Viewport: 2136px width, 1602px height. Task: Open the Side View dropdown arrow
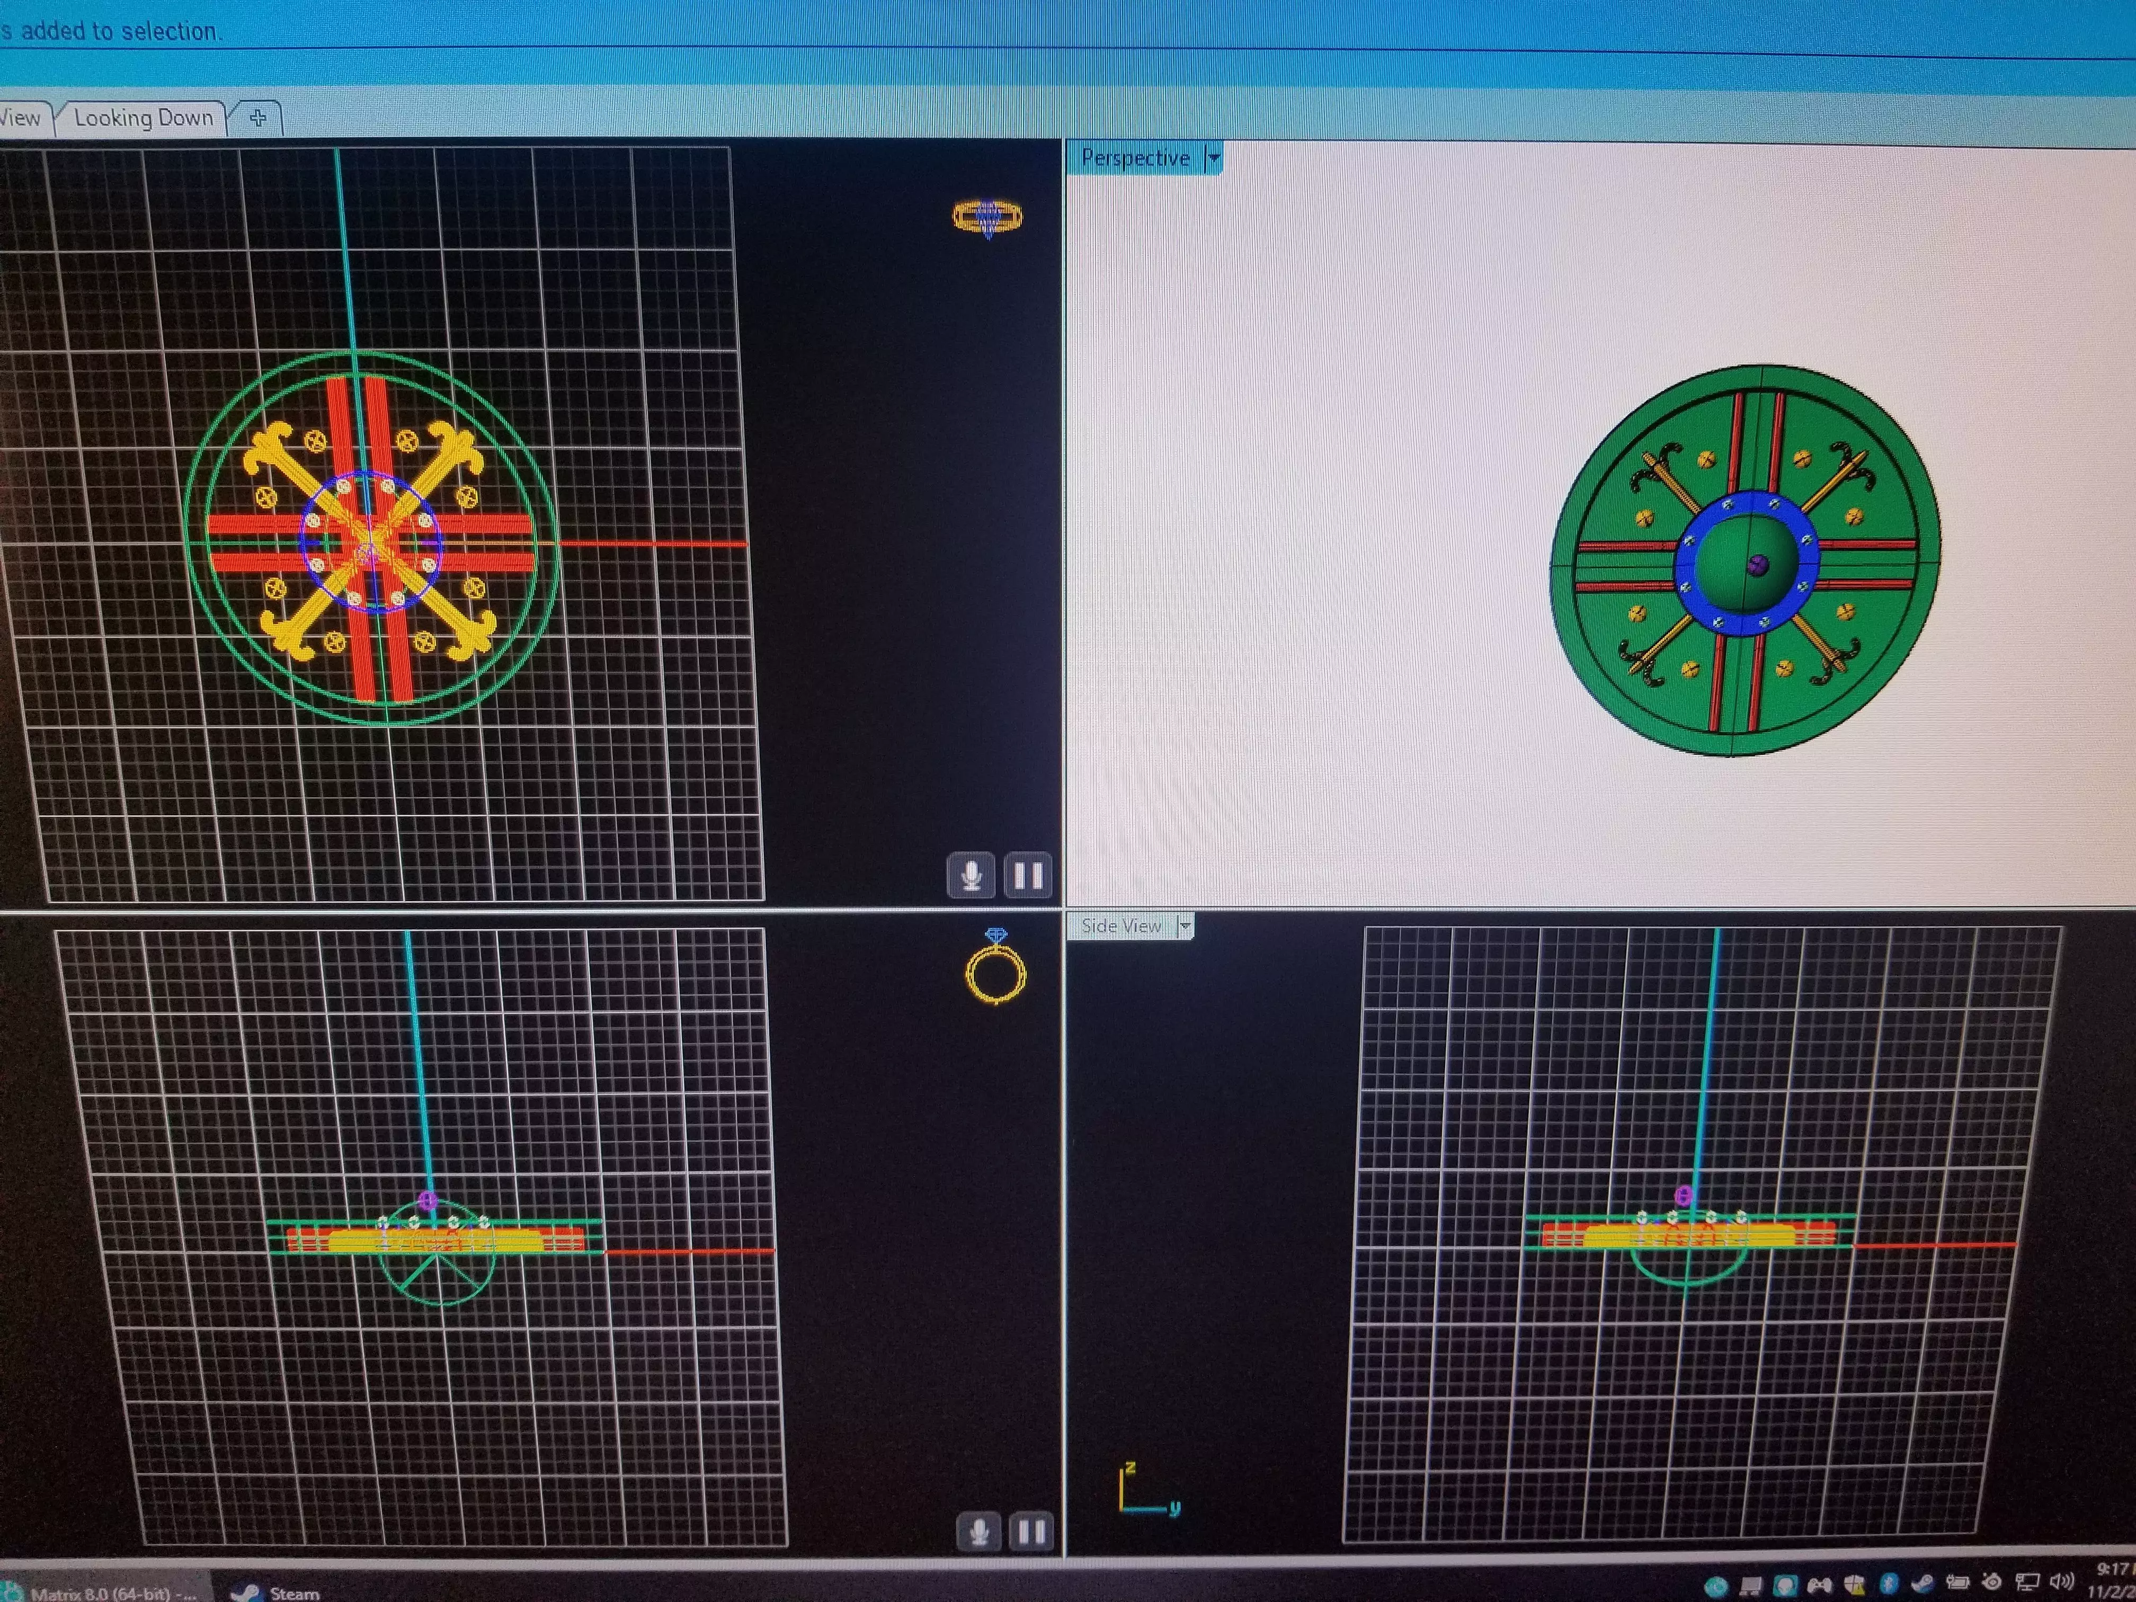pyautogui.click(x=1185, y=926)
